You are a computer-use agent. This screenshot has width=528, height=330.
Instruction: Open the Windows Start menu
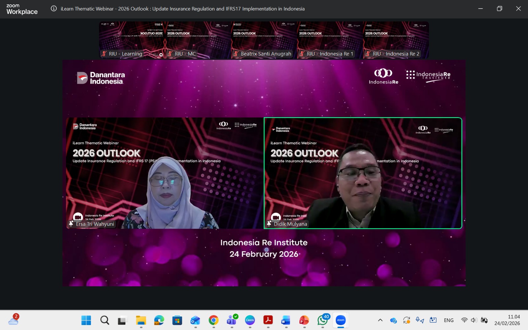(x=86, y=320)
